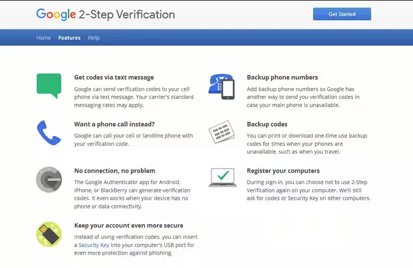Click the laptop with checkmark icon
The image size is (413, 268).
point(223,177)
